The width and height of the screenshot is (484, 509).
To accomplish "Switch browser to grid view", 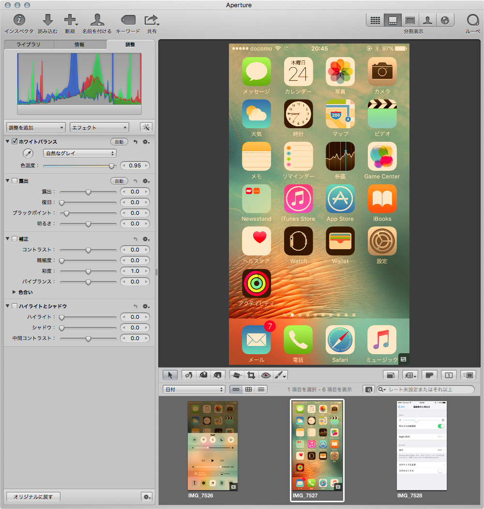I will click(248, 389).
